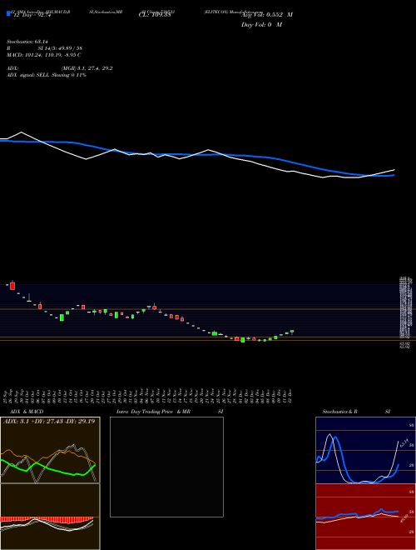Click the "Stochastics: 63.14" readout
Viewport: 416px width, 550px height.
click(27, 42)
